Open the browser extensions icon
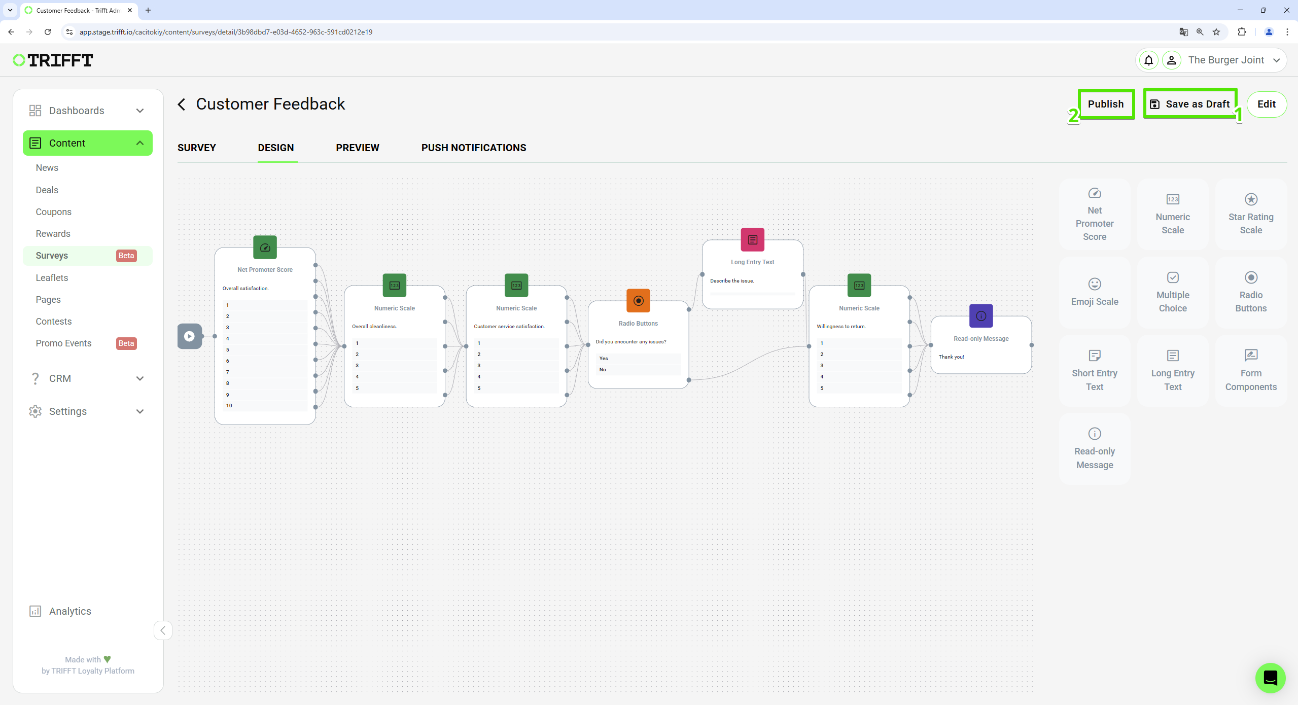 (1242, 32)
